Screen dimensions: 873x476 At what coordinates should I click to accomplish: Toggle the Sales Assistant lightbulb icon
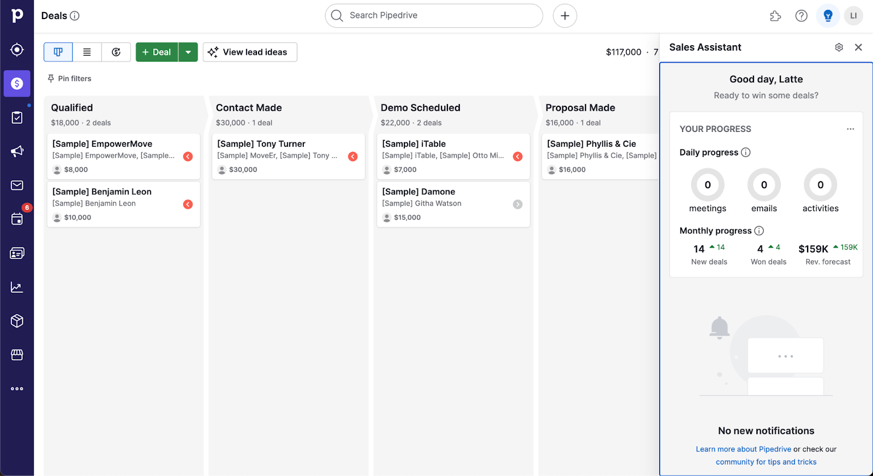tap(828, 16)
